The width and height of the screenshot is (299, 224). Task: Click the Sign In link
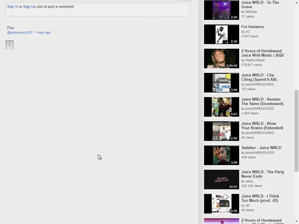(13, 7)
